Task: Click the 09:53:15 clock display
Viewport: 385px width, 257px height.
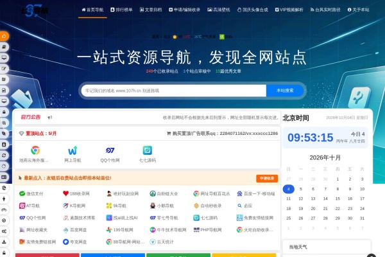Action: tap(311, 137)
